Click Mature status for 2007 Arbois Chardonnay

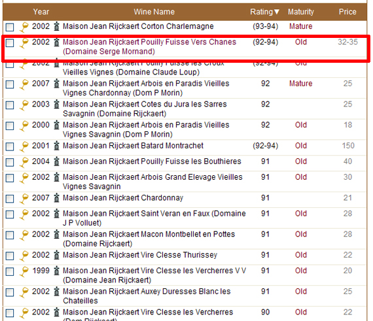click(x=300, y=84)
